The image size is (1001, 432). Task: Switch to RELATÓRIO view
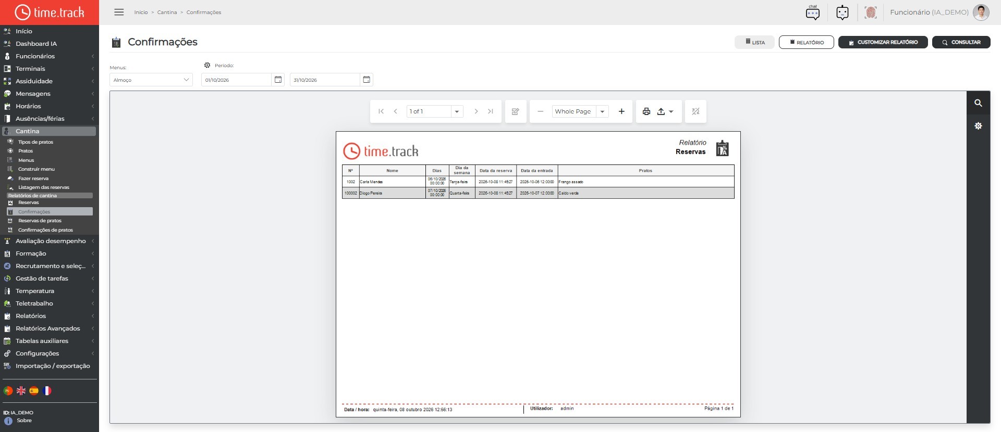807,42
